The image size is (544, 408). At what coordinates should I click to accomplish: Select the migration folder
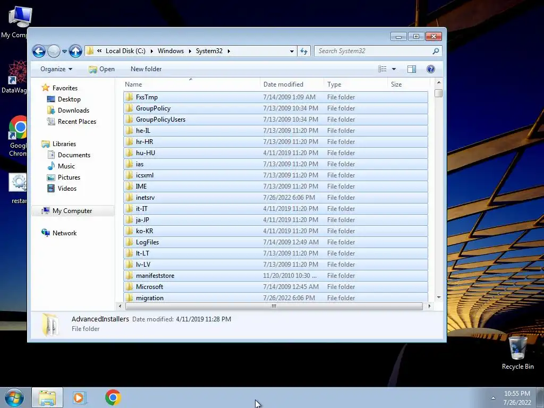tap(276, 297)
